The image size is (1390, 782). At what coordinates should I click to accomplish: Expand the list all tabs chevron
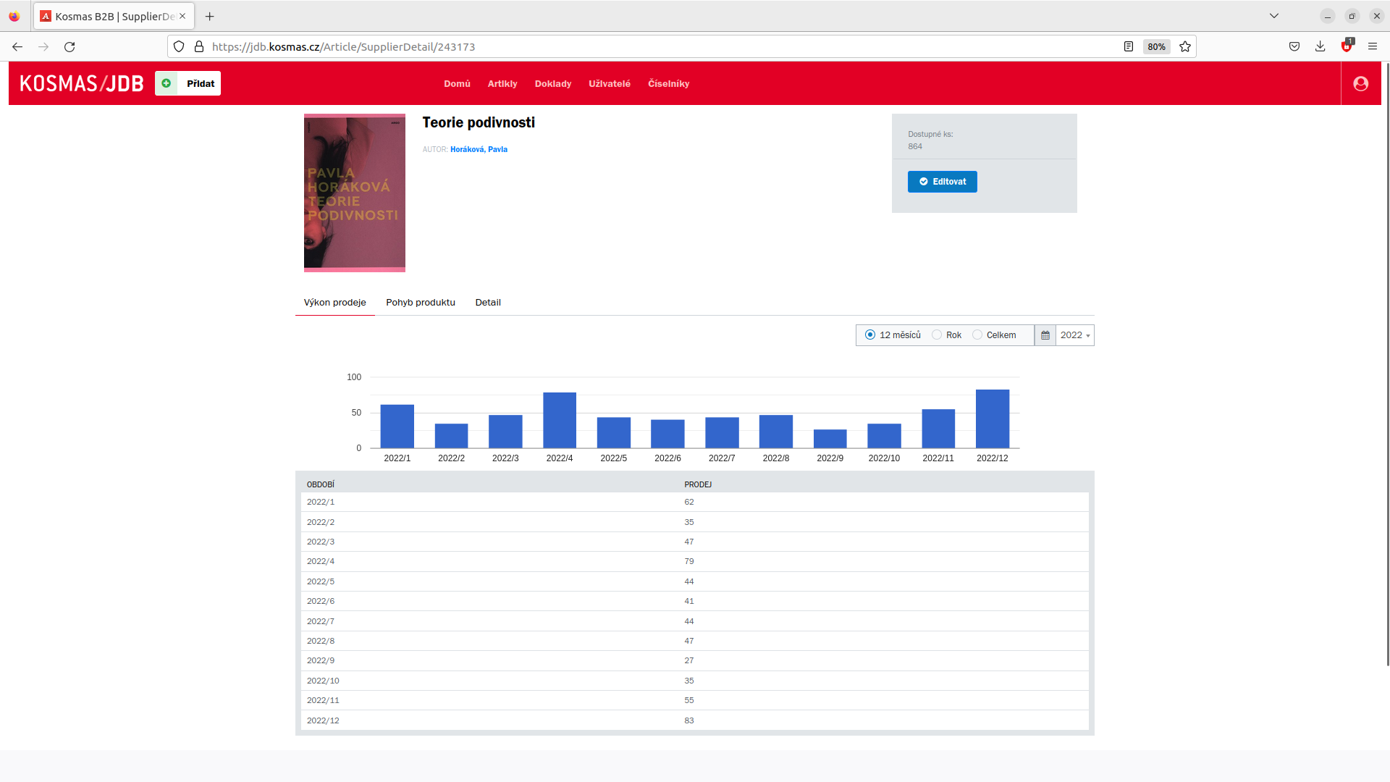1274,16
